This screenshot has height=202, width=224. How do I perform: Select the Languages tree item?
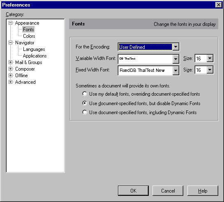click(34, 49)
